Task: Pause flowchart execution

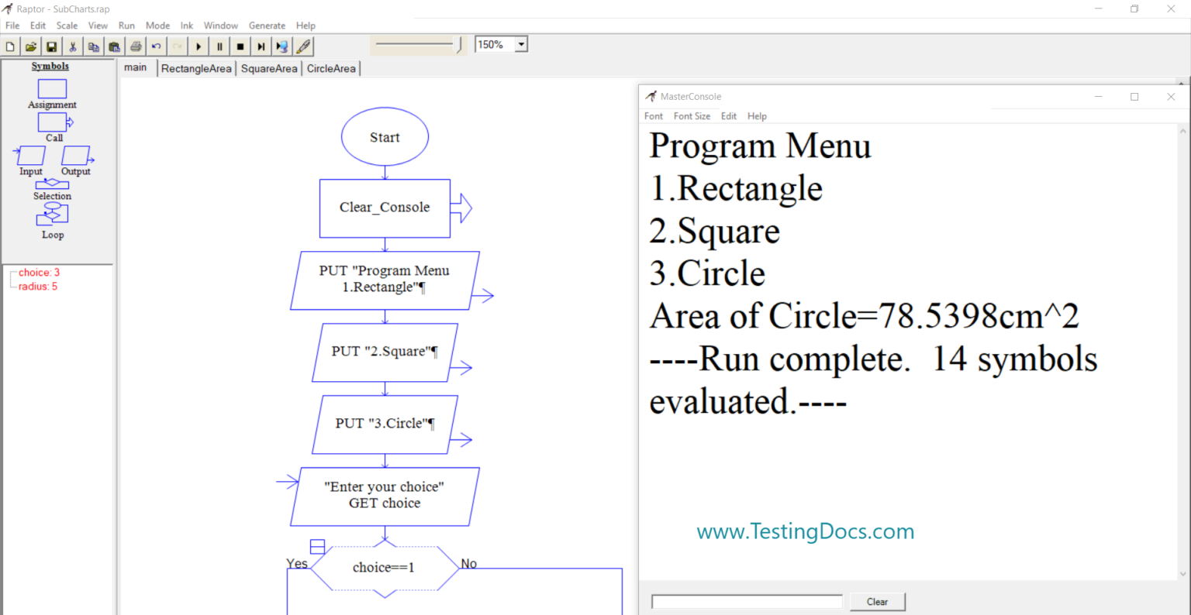Action: [219, 46]
